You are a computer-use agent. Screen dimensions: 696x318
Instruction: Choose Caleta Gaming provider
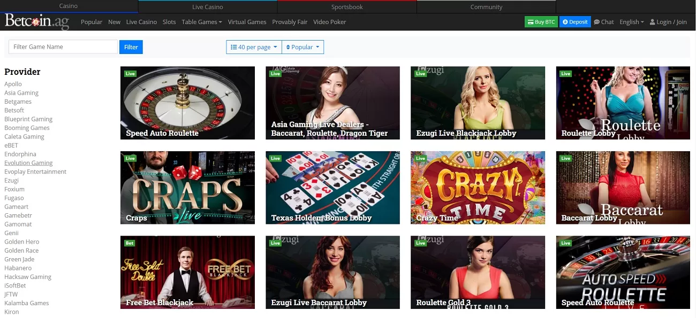(x=24, y=136)
